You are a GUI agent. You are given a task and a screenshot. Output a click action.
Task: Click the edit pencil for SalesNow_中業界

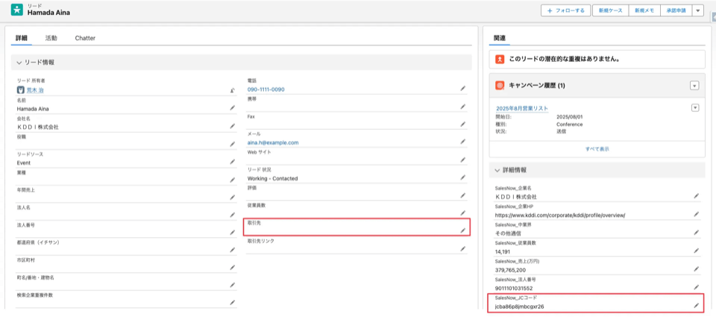[697, 232]
